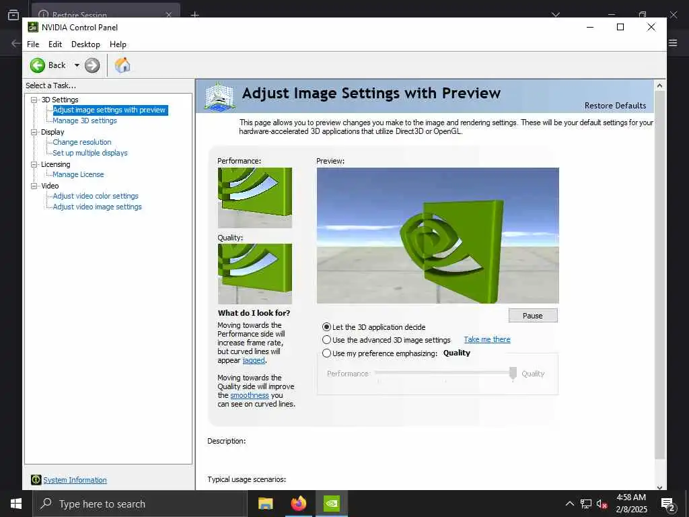Open Adjust video color settings
The height and width of the screenshot is (517, 689).
click(x=96, y=196)
